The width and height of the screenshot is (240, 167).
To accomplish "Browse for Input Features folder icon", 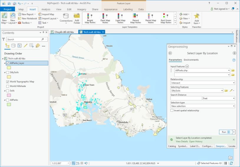I will click(233, 70).
